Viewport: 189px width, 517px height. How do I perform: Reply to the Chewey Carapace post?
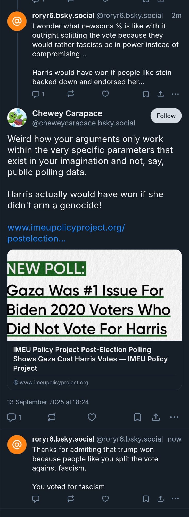(x=12, y=417)
